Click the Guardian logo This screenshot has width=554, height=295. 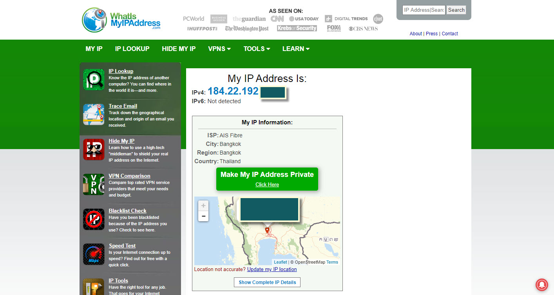pos(249,18)
